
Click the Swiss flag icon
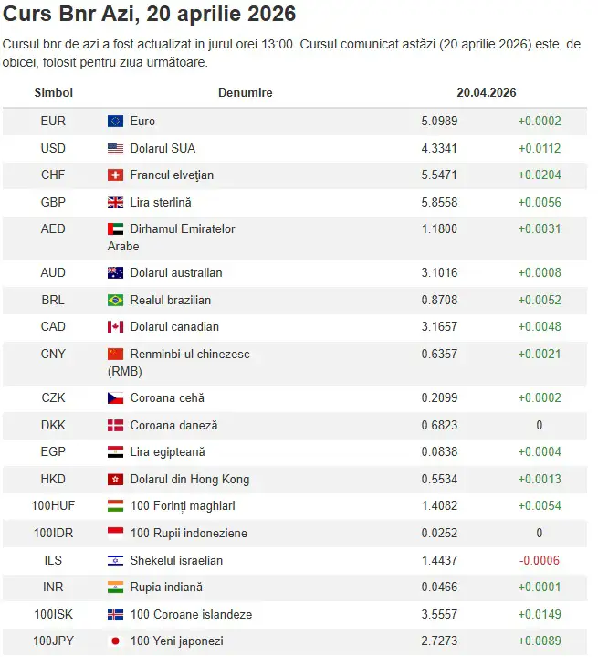[x=115, y=175]
